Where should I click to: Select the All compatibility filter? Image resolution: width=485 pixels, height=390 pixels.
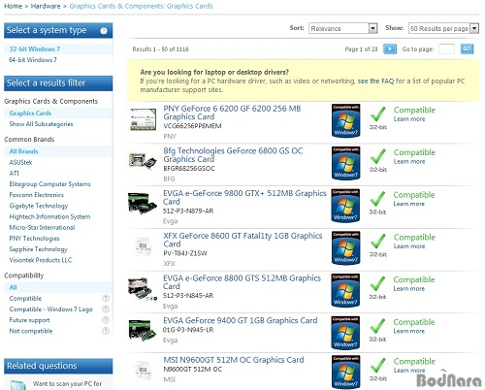tap(13, 287)
